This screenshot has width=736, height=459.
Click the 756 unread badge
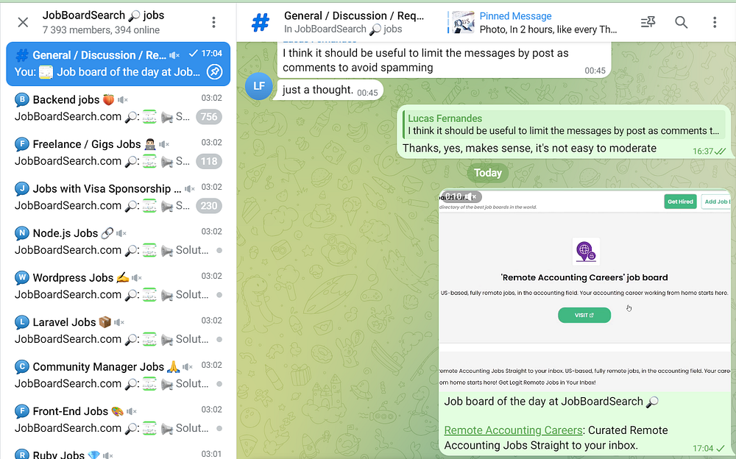(x=209, y=116)
